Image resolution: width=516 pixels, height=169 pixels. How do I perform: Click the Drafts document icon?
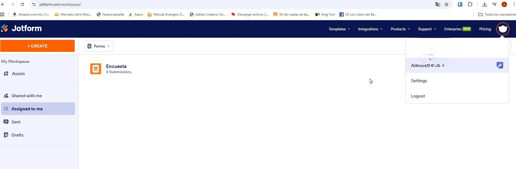point(6,135)
